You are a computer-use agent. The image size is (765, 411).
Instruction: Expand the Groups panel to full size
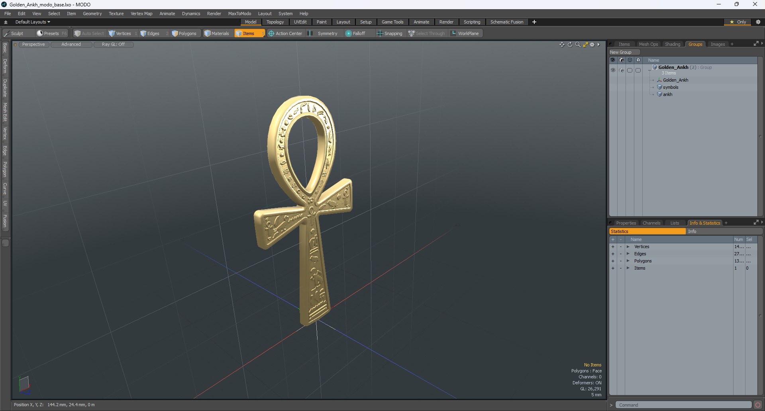[756, 44]
